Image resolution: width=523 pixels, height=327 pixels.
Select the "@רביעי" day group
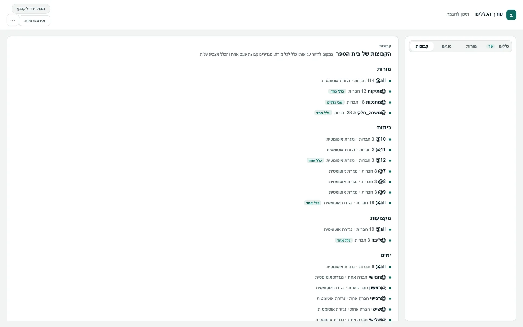pyautogui.click(x=354, y=298)
